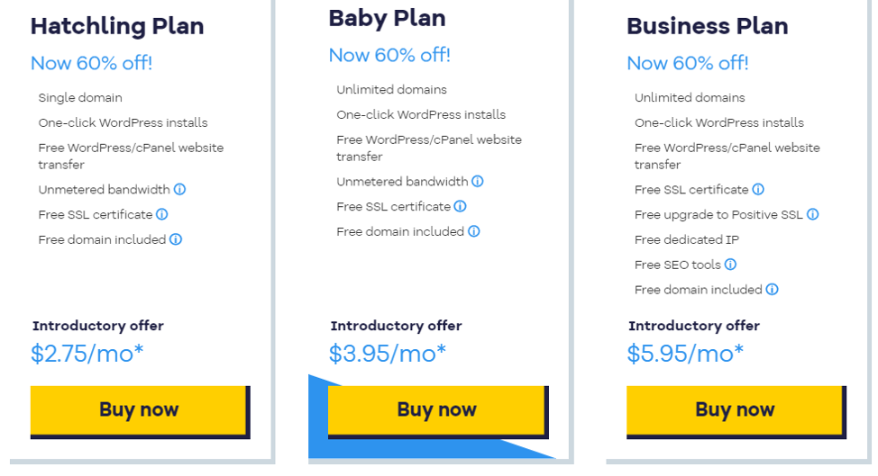Click the $5.95/mo* price label
Viewport: 878px width, 476px height.
pos(685,354)
